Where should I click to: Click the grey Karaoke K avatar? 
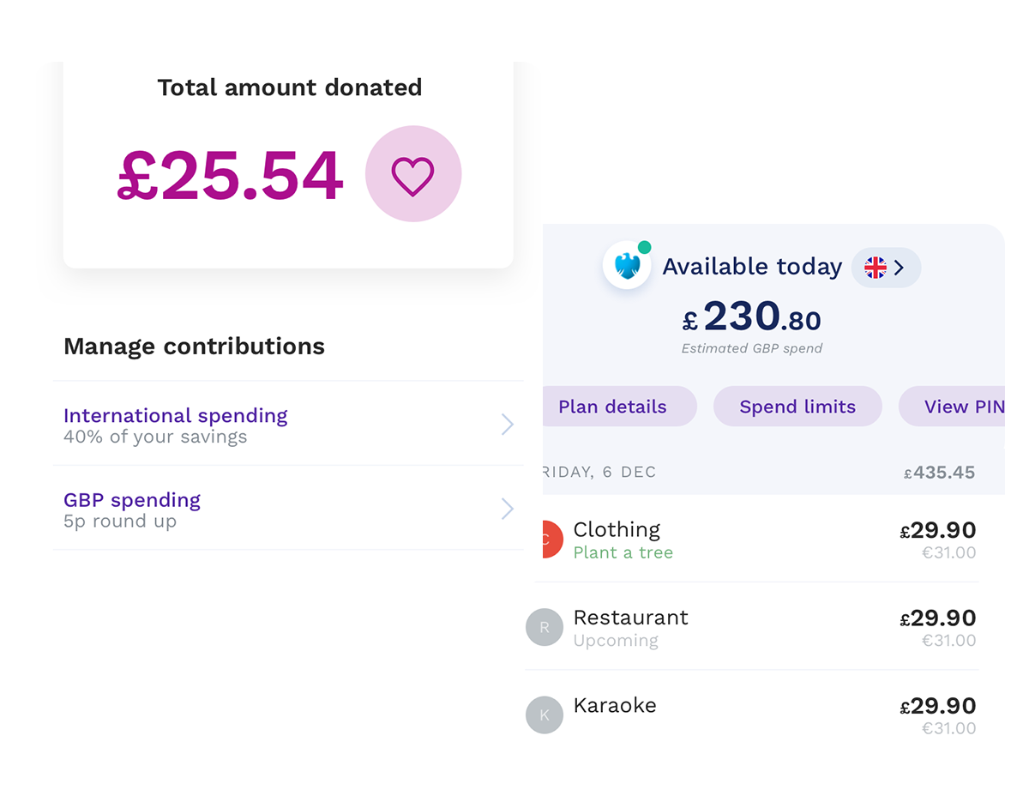click(x=545, y=715)
